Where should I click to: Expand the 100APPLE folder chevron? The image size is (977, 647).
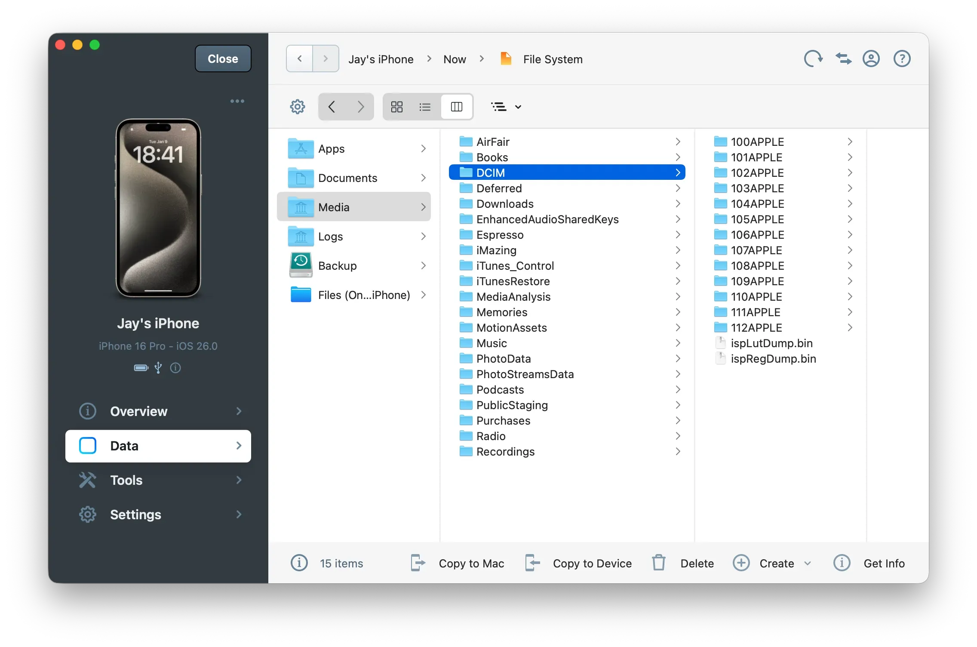[850, 142]
